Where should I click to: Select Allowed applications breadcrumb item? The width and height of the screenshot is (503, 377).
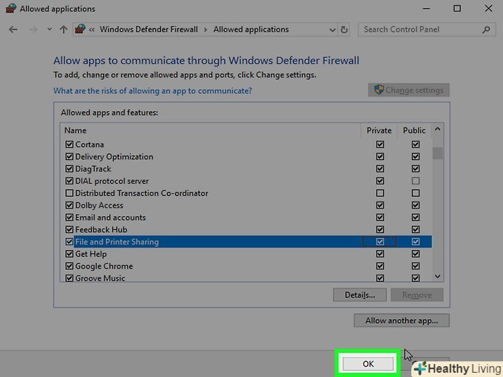pos(251,30)
